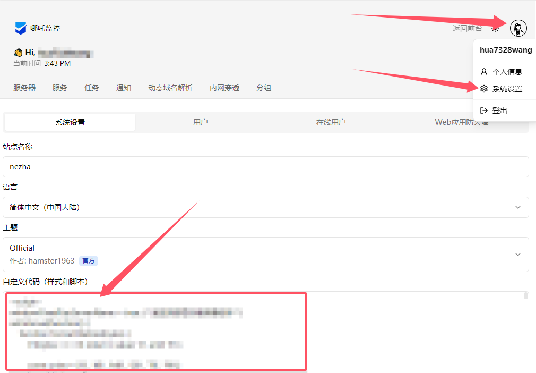536x373 pixels.
Task: Click the logout icon beside 登出
Action: [x=483, y=111]
